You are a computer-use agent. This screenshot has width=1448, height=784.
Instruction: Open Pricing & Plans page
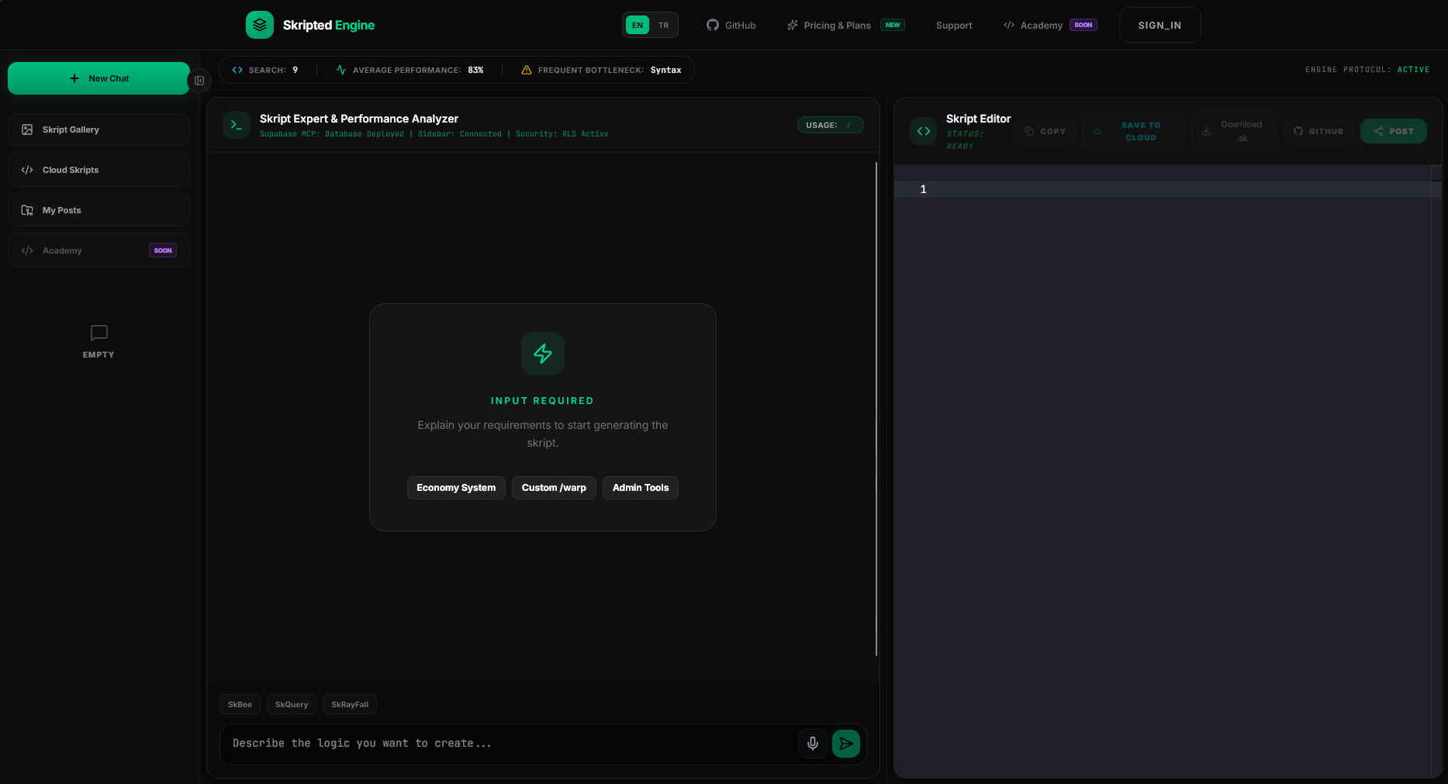coord(837,25)
